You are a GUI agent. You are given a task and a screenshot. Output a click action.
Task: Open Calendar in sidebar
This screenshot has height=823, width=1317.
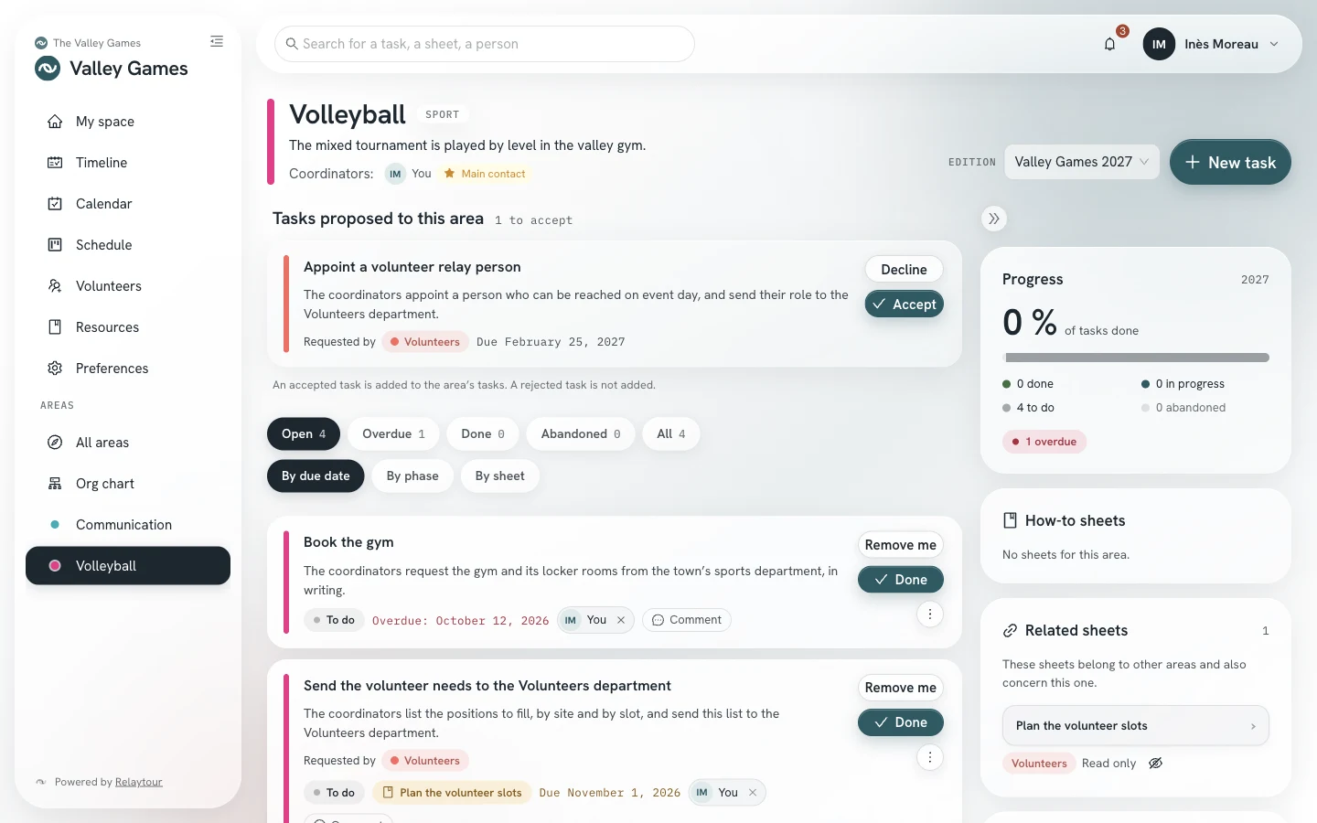pos(128,204)
